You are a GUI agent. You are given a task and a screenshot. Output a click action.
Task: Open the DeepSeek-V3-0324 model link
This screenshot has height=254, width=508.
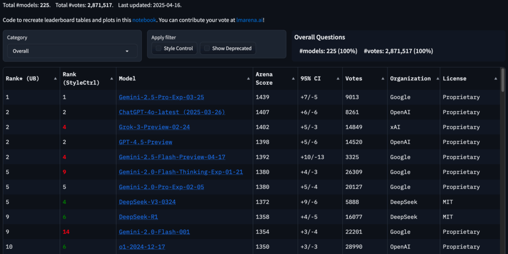pos(147,202)
